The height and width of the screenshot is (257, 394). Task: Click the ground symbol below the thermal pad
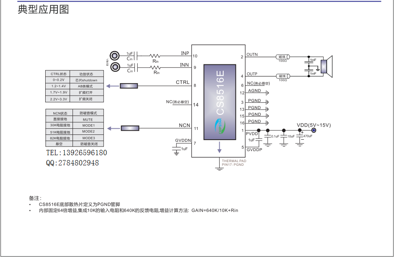(x=219, y=168)
